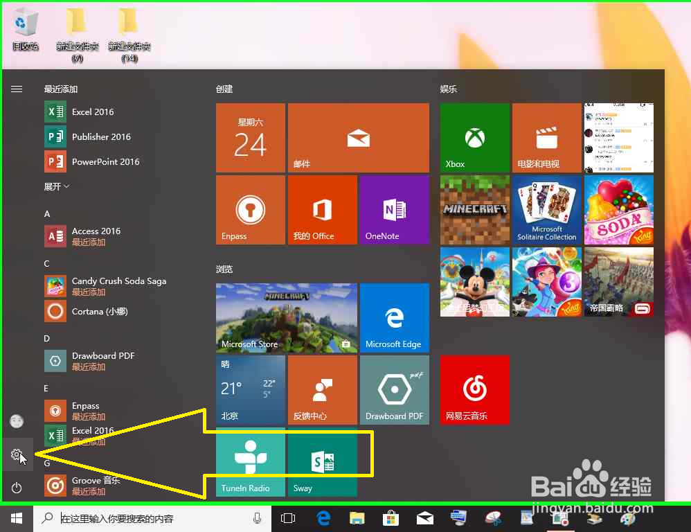Open the 电影和电视 tile
Viewport: 691px width, 532px height.
coord(547,138)
